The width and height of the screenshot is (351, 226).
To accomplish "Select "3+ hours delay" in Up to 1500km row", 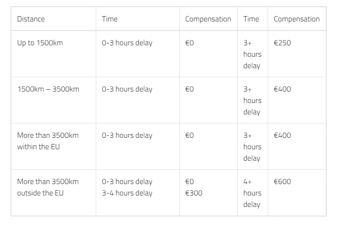I will tap(252, 54).
